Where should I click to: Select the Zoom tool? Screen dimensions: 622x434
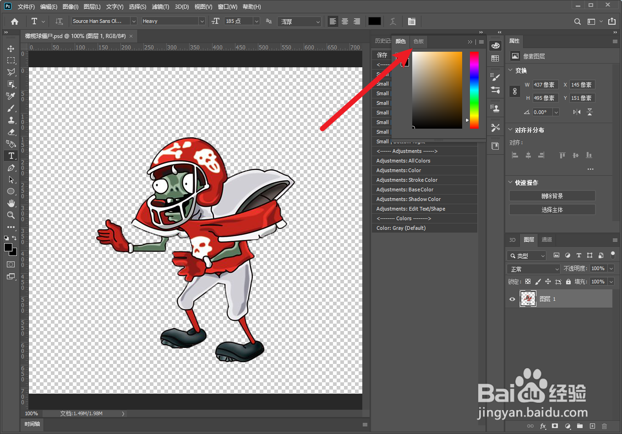11,215
